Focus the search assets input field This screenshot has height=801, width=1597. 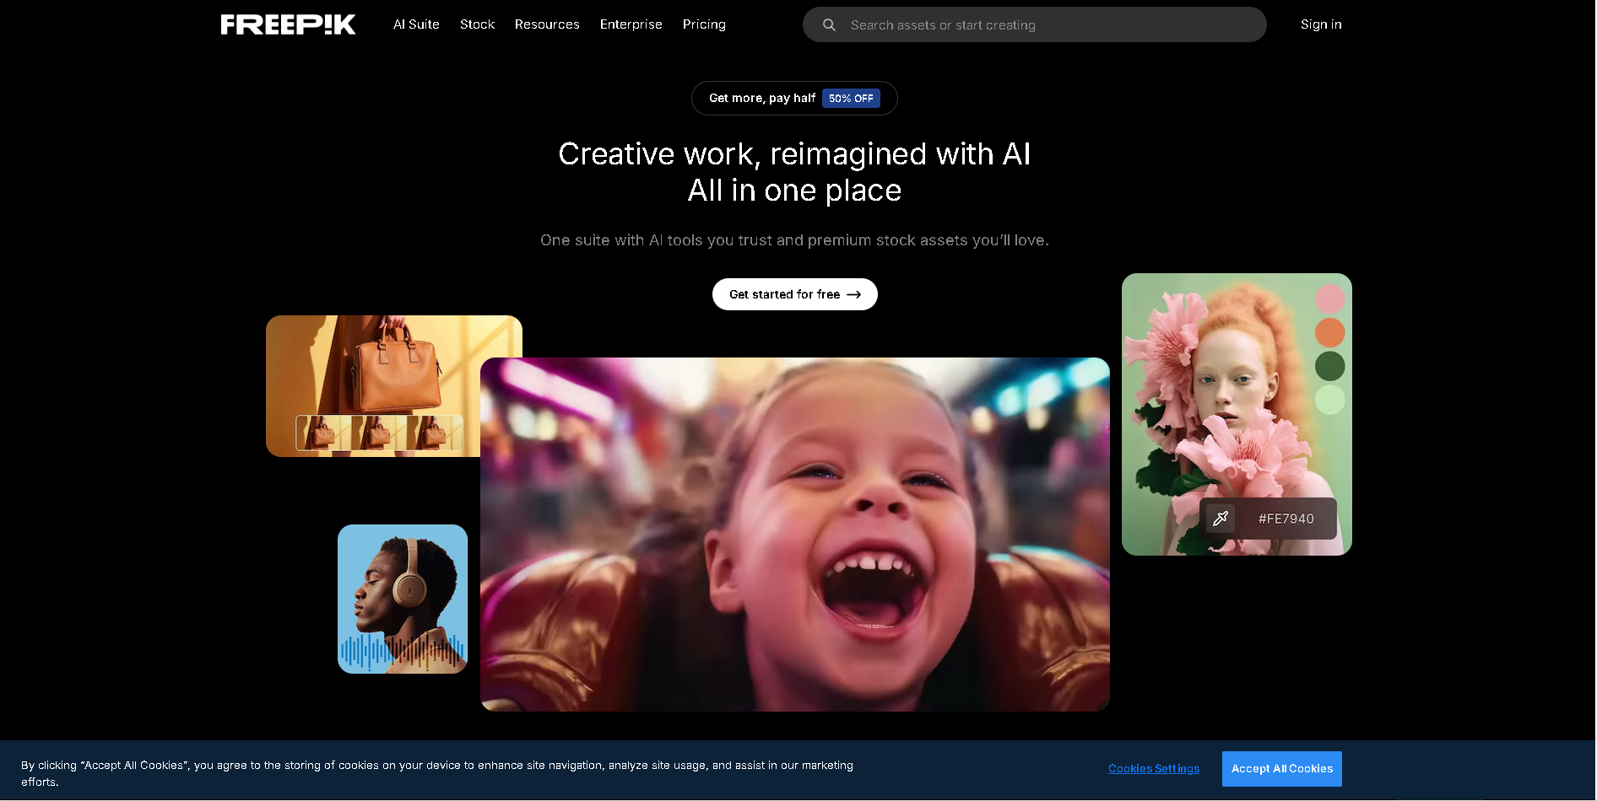pos(1047,25)
